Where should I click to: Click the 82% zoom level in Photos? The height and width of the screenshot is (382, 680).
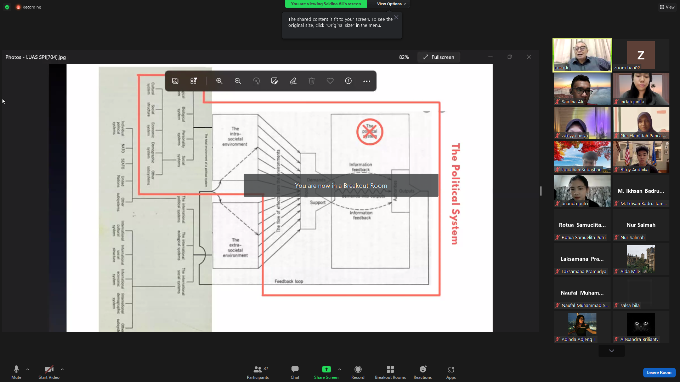(x=404, y=57)
